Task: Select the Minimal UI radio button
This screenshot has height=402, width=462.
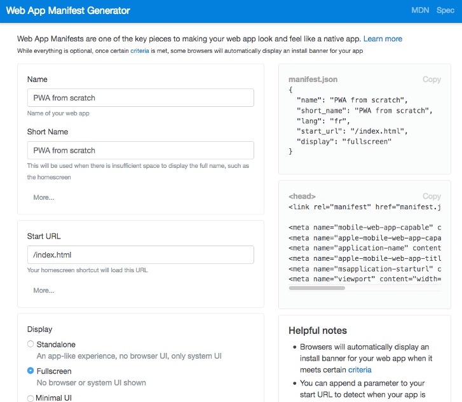Action: point(31,398)
